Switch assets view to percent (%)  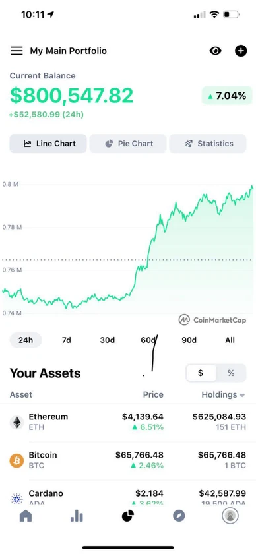[231, 373]
